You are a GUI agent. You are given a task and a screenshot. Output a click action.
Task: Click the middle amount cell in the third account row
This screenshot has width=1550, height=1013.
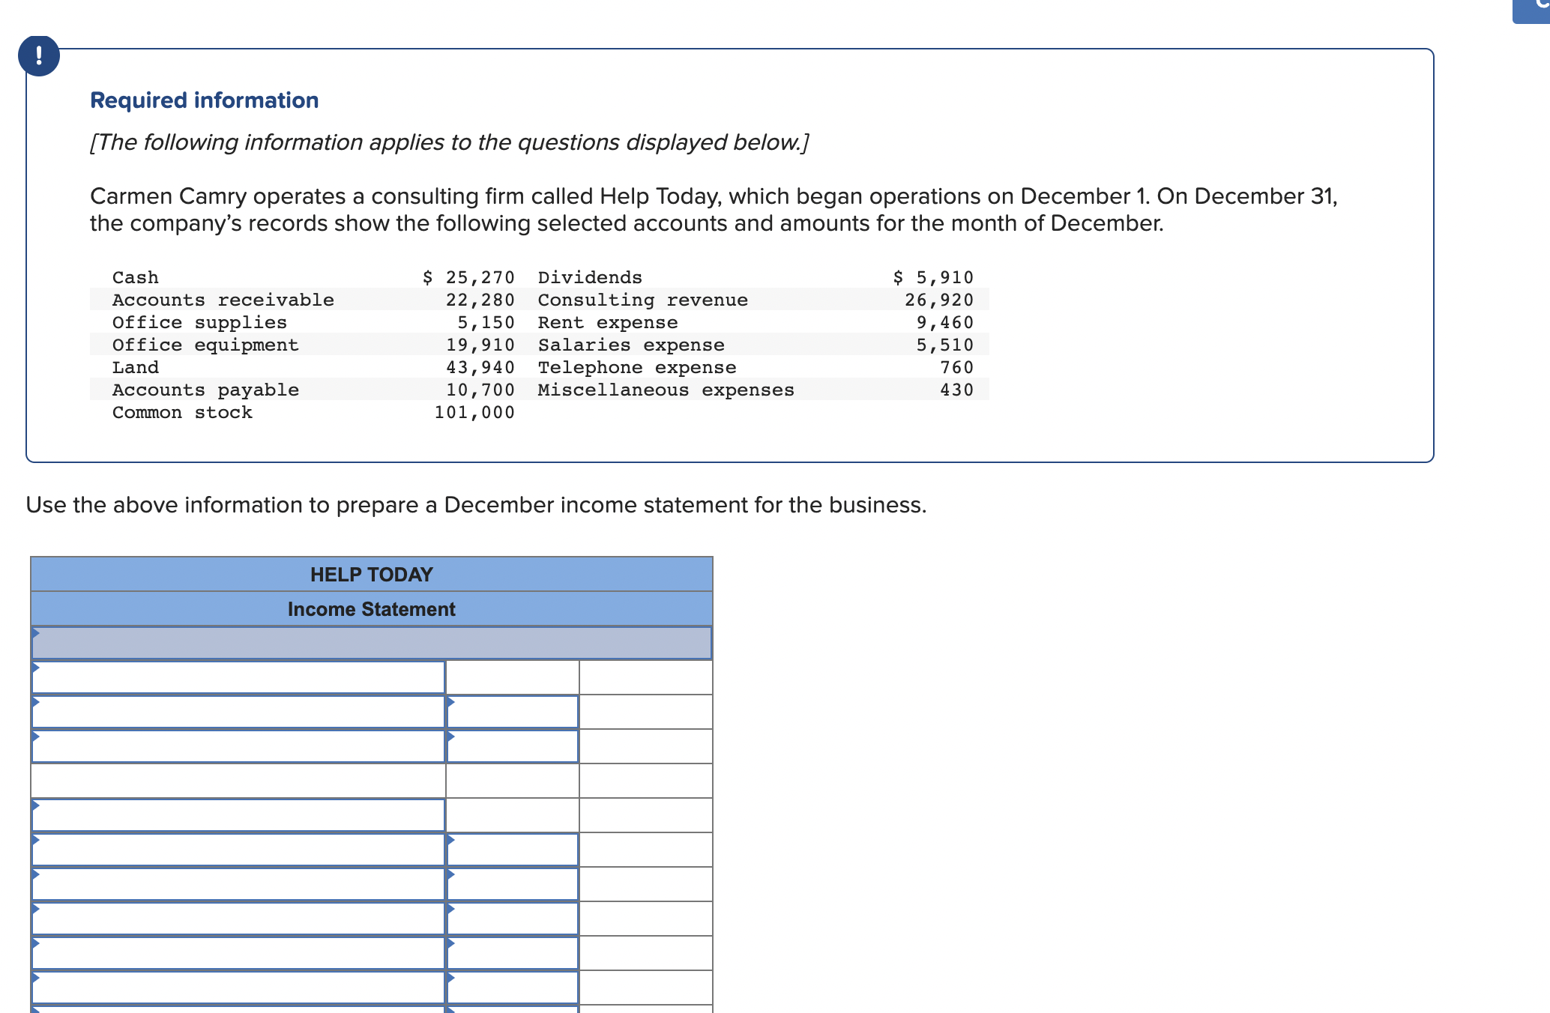coord(513,746)
